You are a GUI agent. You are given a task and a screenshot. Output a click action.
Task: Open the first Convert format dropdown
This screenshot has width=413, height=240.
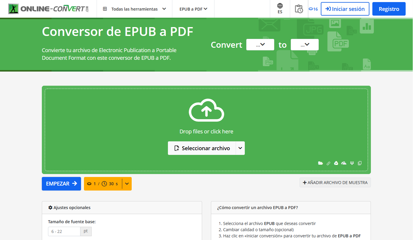(260, 44)
